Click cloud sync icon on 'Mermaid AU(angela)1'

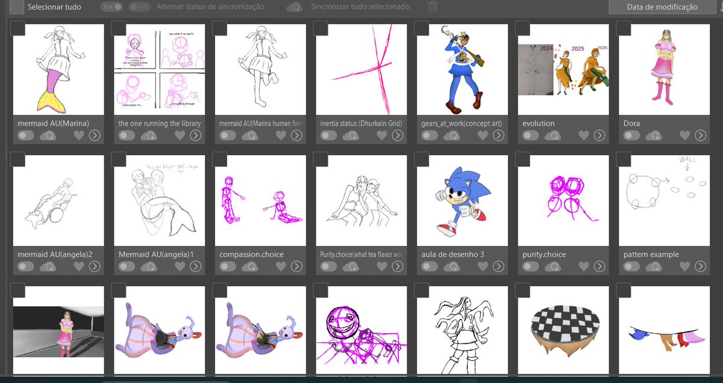pos(149,267)
